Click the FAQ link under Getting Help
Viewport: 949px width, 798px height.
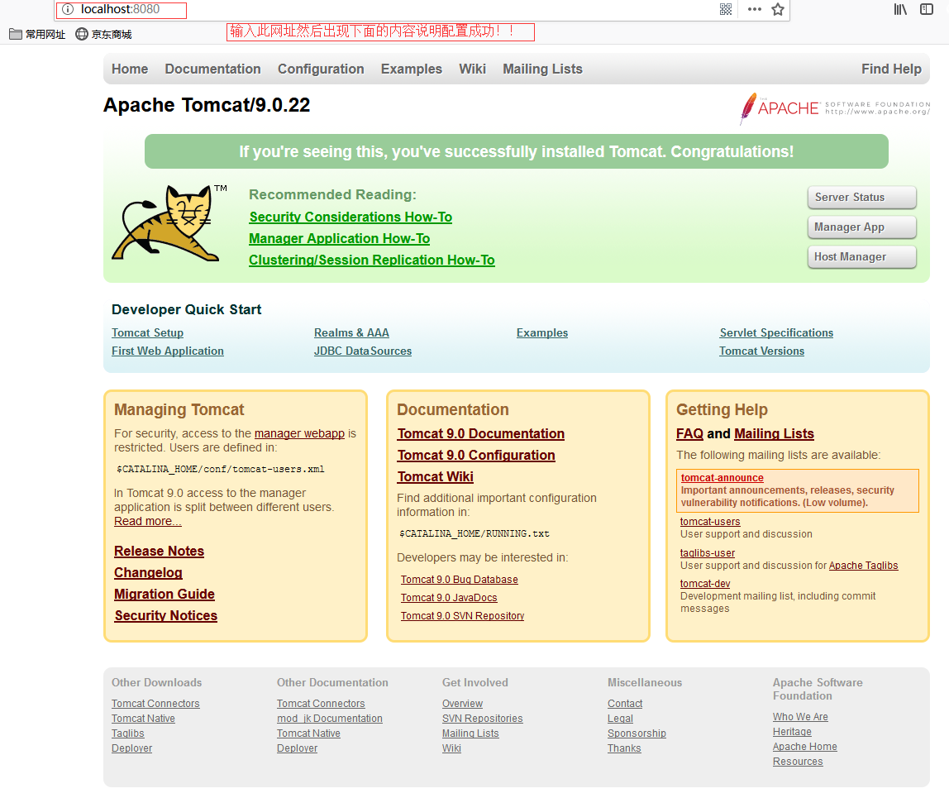pos(689,433)
